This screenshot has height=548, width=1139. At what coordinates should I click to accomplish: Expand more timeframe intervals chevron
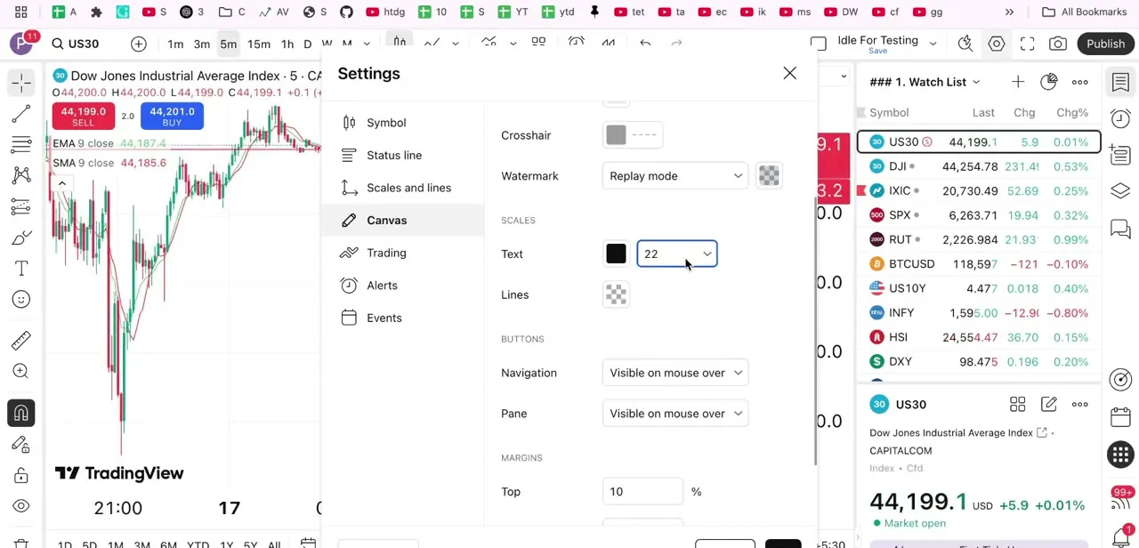pos(367,44)
